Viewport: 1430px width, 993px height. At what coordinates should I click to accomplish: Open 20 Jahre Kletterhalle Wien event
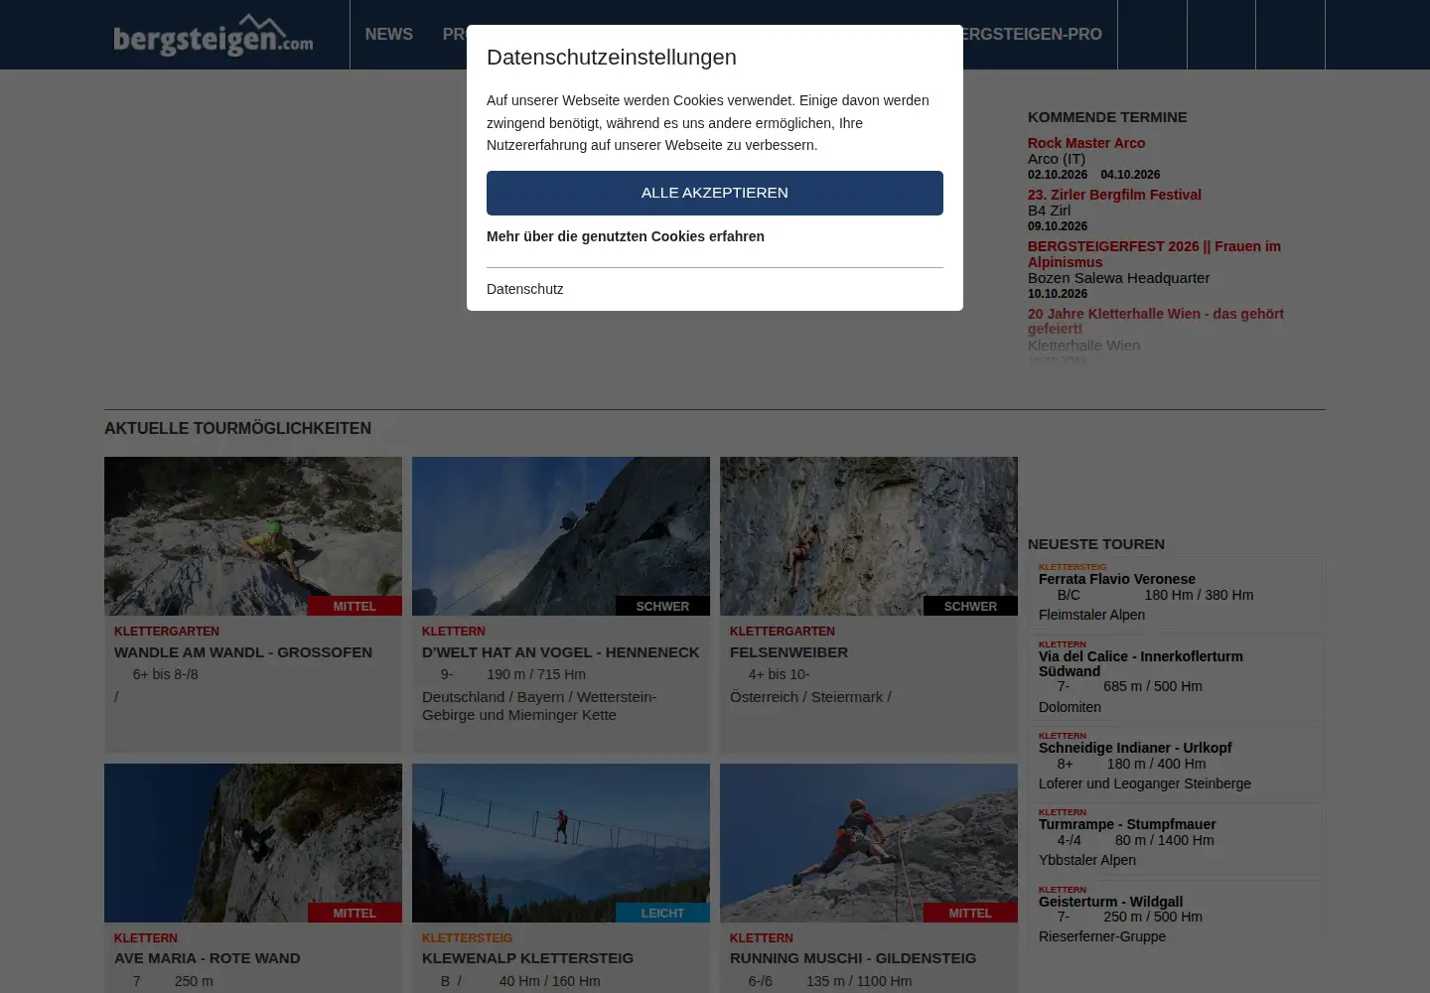pos(1156,321)
